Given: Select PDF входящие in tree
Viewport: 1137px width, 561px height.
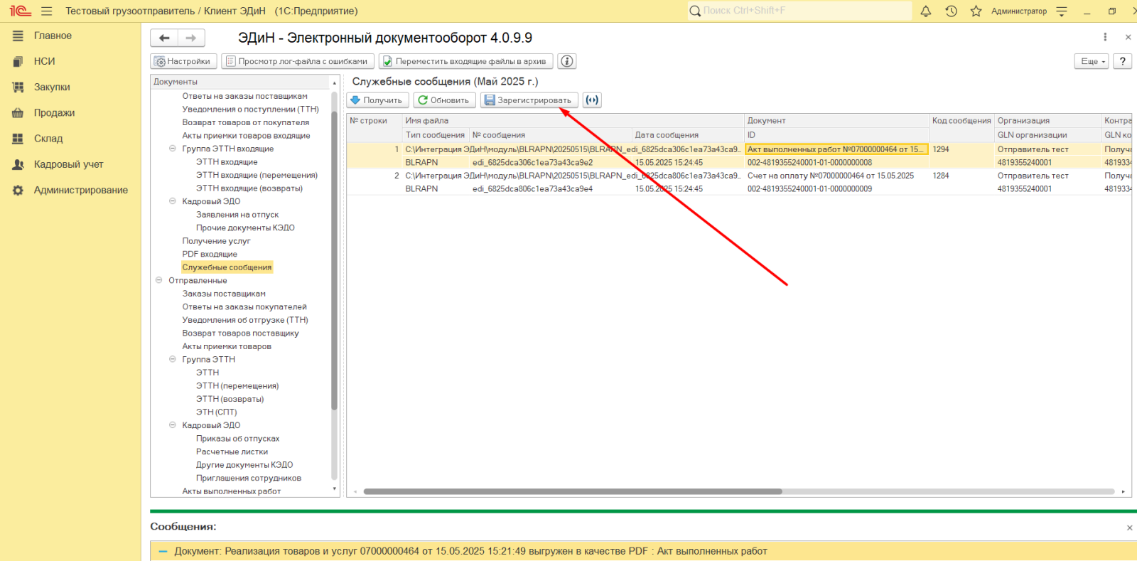Looking at the screenshot, I should click(210, 254).
